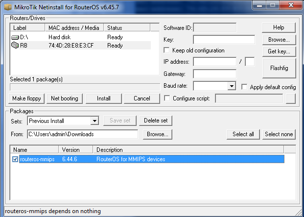Viewport: 304px width, 217px height.
Task: Click the Configure script path field
Action: (249, 98)
